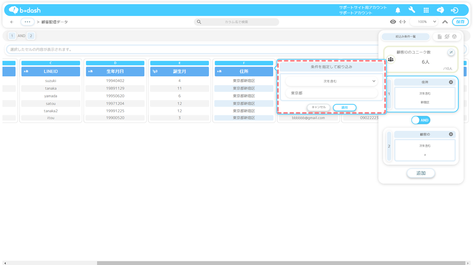The height and width of the screenshot is (265, 473).
Task: Open the 次を含む condition dropdown
Action: (331, 81)
